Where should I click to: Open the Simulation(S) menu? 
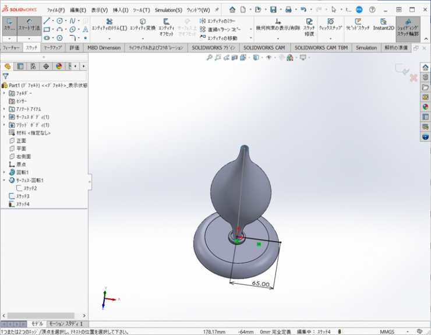[168, 10]
